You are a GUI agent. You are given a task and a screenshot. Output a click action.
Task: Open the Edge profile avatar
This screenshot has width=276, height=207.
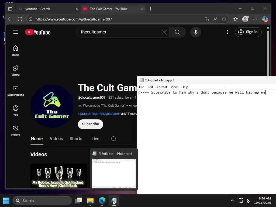245,19
